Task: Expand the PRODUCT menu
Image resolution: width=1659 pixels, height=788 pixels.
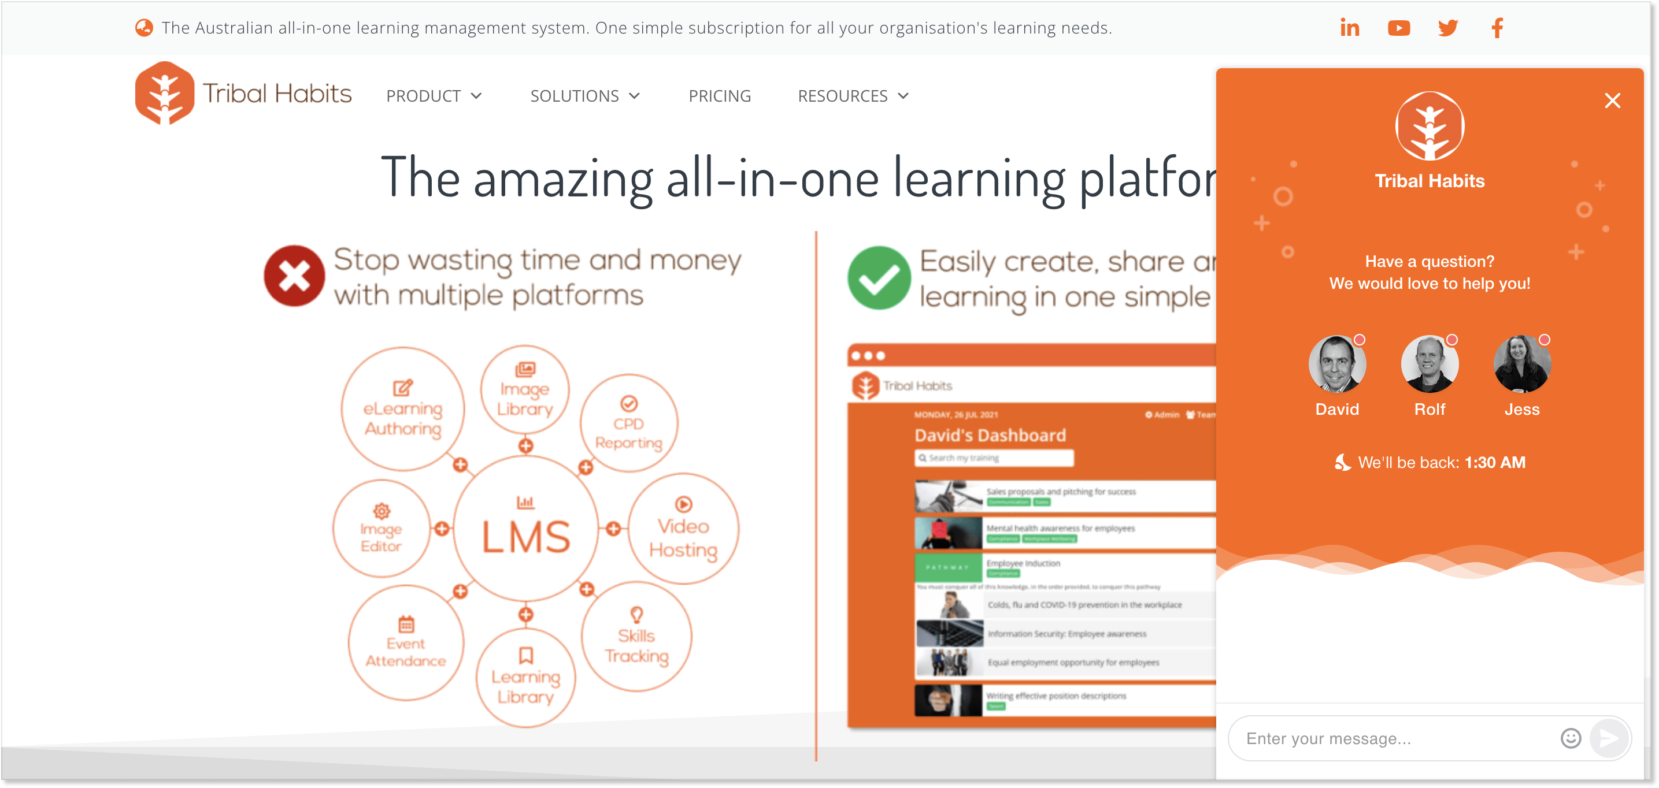Action: pos(434,96)
